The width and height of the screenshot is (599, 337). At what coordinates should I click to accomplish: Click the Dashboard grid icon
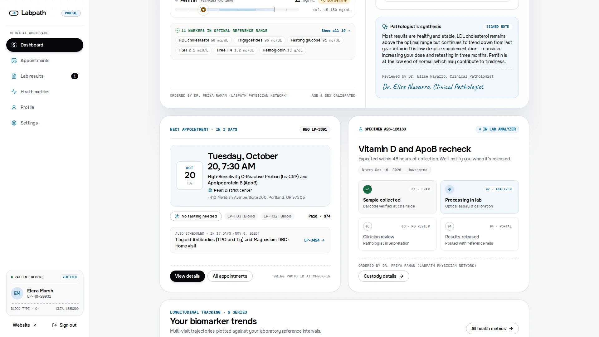[x=14, y=45]
